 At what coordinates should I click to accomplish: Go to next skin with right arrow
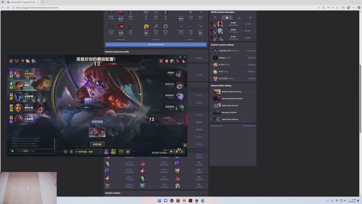(x=132, y=131)
